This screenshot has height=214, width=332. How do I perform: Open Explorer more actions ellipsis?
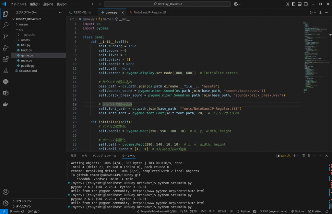coord(61,13)
